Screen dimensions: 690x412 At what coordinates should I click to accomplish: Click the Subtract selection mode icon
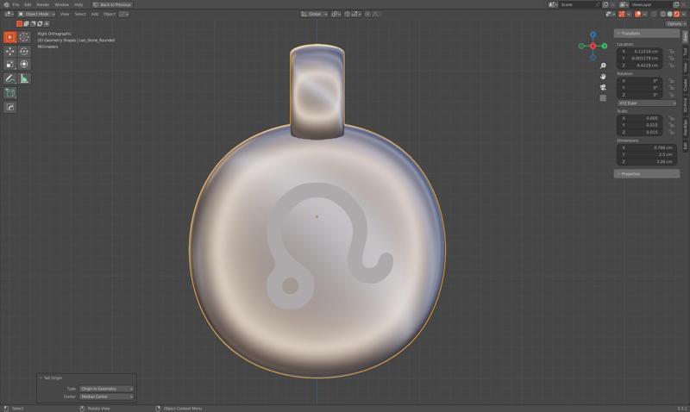(33, 24)
